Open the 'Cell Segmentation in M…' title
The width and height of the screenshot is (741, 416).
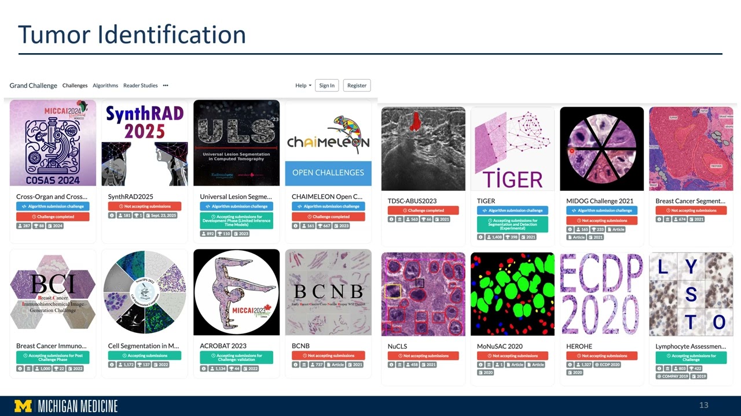(144, 346)
